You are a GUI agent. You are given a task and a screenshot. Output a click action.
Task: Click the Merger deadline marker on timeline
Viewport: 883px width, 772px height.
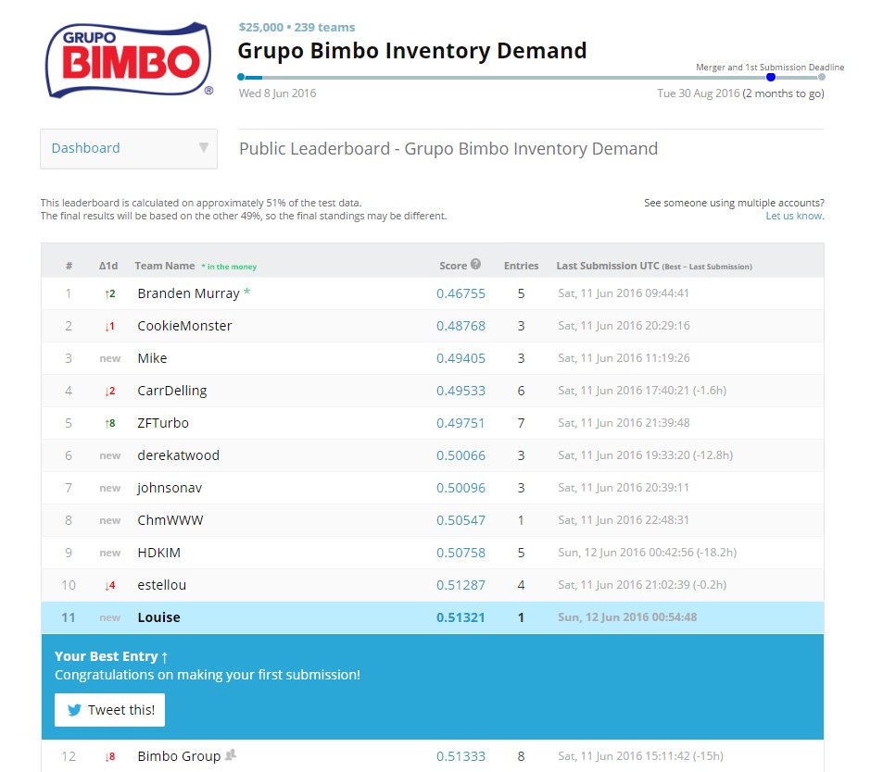[x=771, y=77]
